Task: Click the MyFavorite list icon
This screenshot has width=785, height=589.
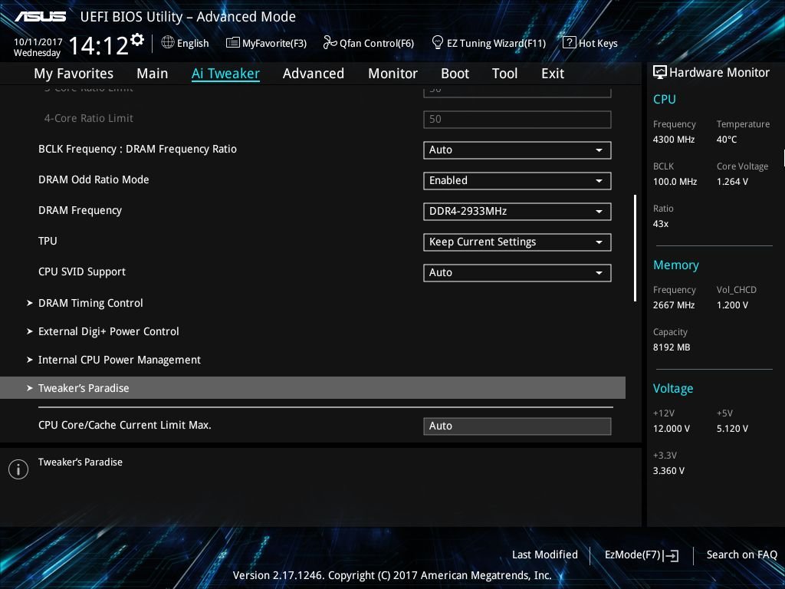Action: (x=233, y=43)
